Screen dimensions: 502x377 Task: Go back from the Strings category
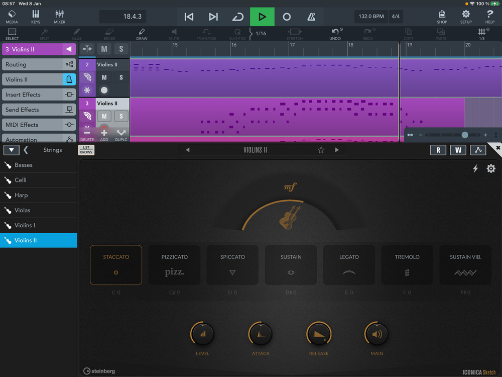click(x=26, y=150)
